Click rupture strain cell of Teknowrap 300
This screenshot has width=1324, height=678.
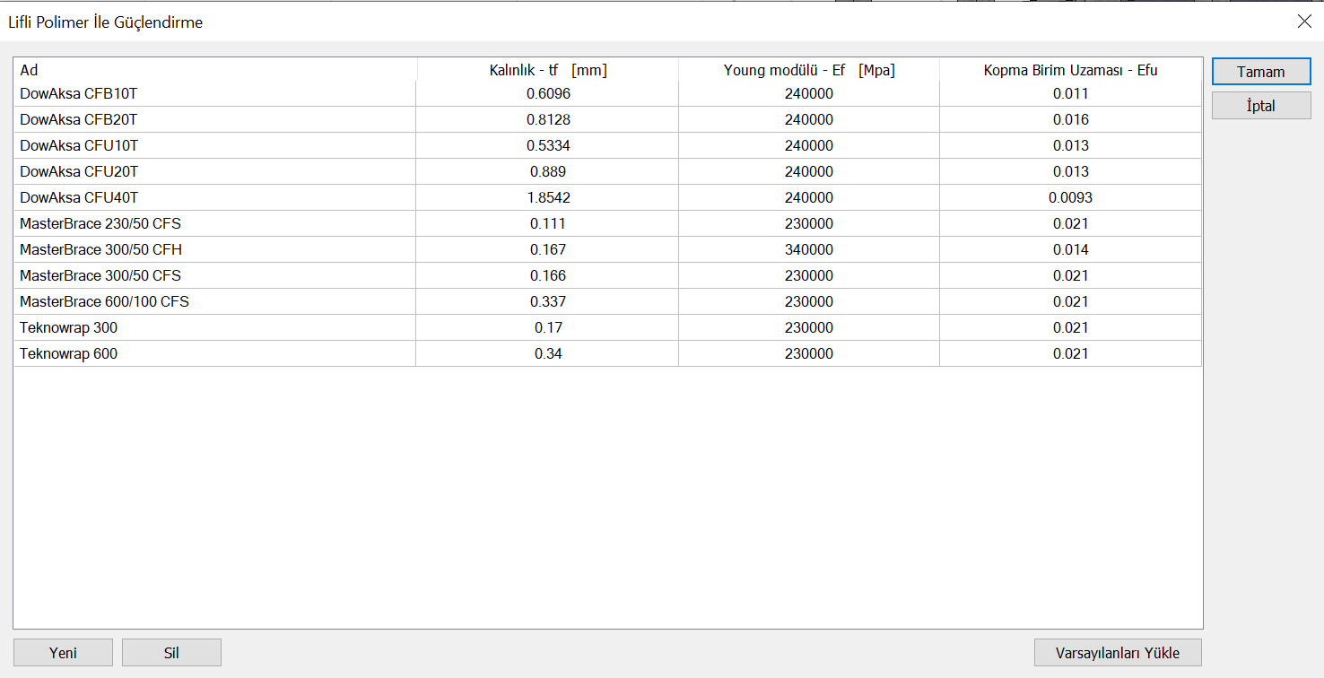click(x=1070, y=327)
